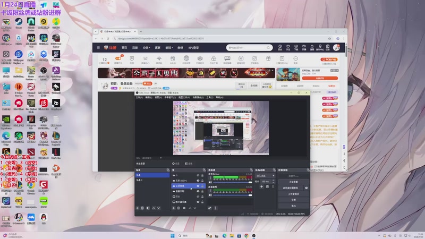
Task: Open the transition type dropdown
Action: 265,176
